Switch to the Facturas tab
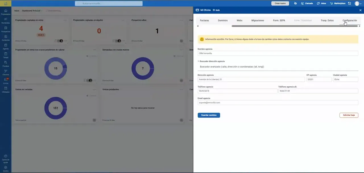The width and height of the screenshot is (364, 173). coord(204,20)
